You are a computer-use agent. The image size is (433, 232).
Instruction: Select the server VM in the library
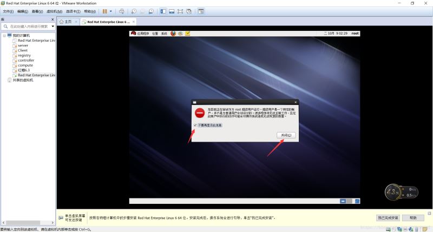[23, 45]
